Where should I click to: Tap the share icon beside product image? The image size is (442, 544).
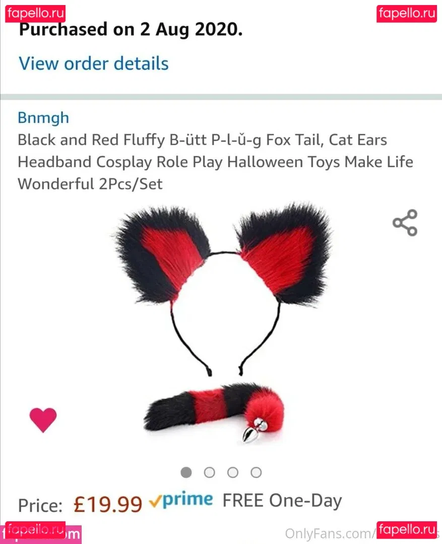pos(405,223)
